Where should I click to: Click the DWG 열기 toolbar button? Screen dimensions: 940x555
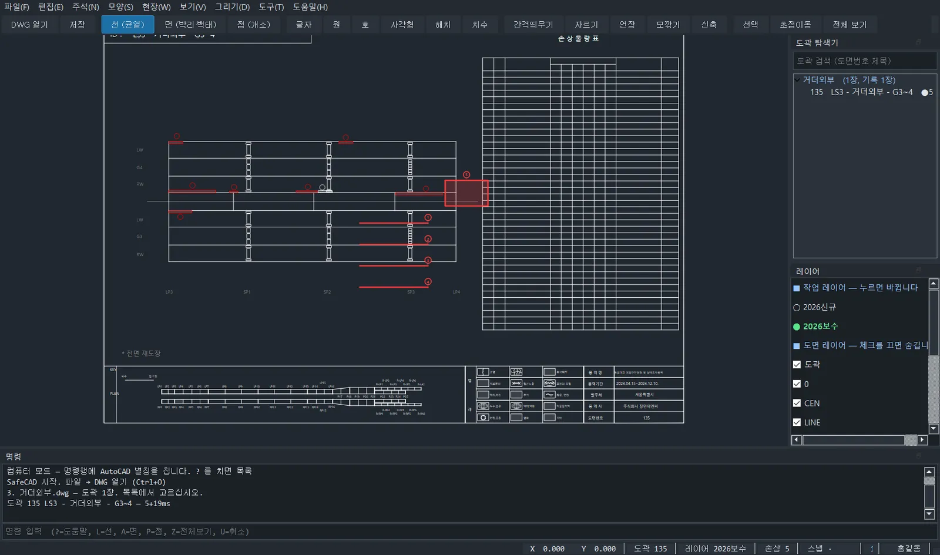[29, 25]
